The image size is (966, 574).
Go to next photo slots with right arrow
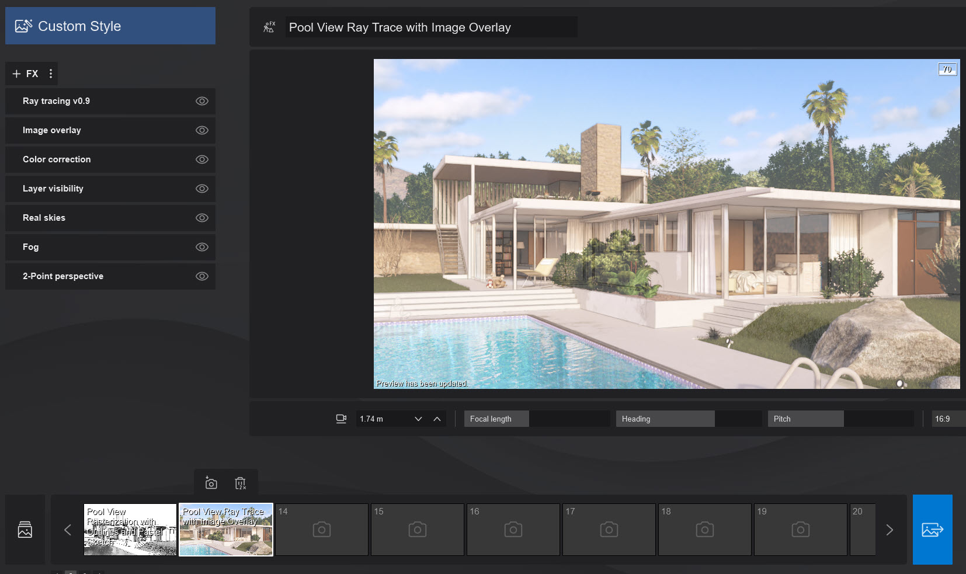889,530
